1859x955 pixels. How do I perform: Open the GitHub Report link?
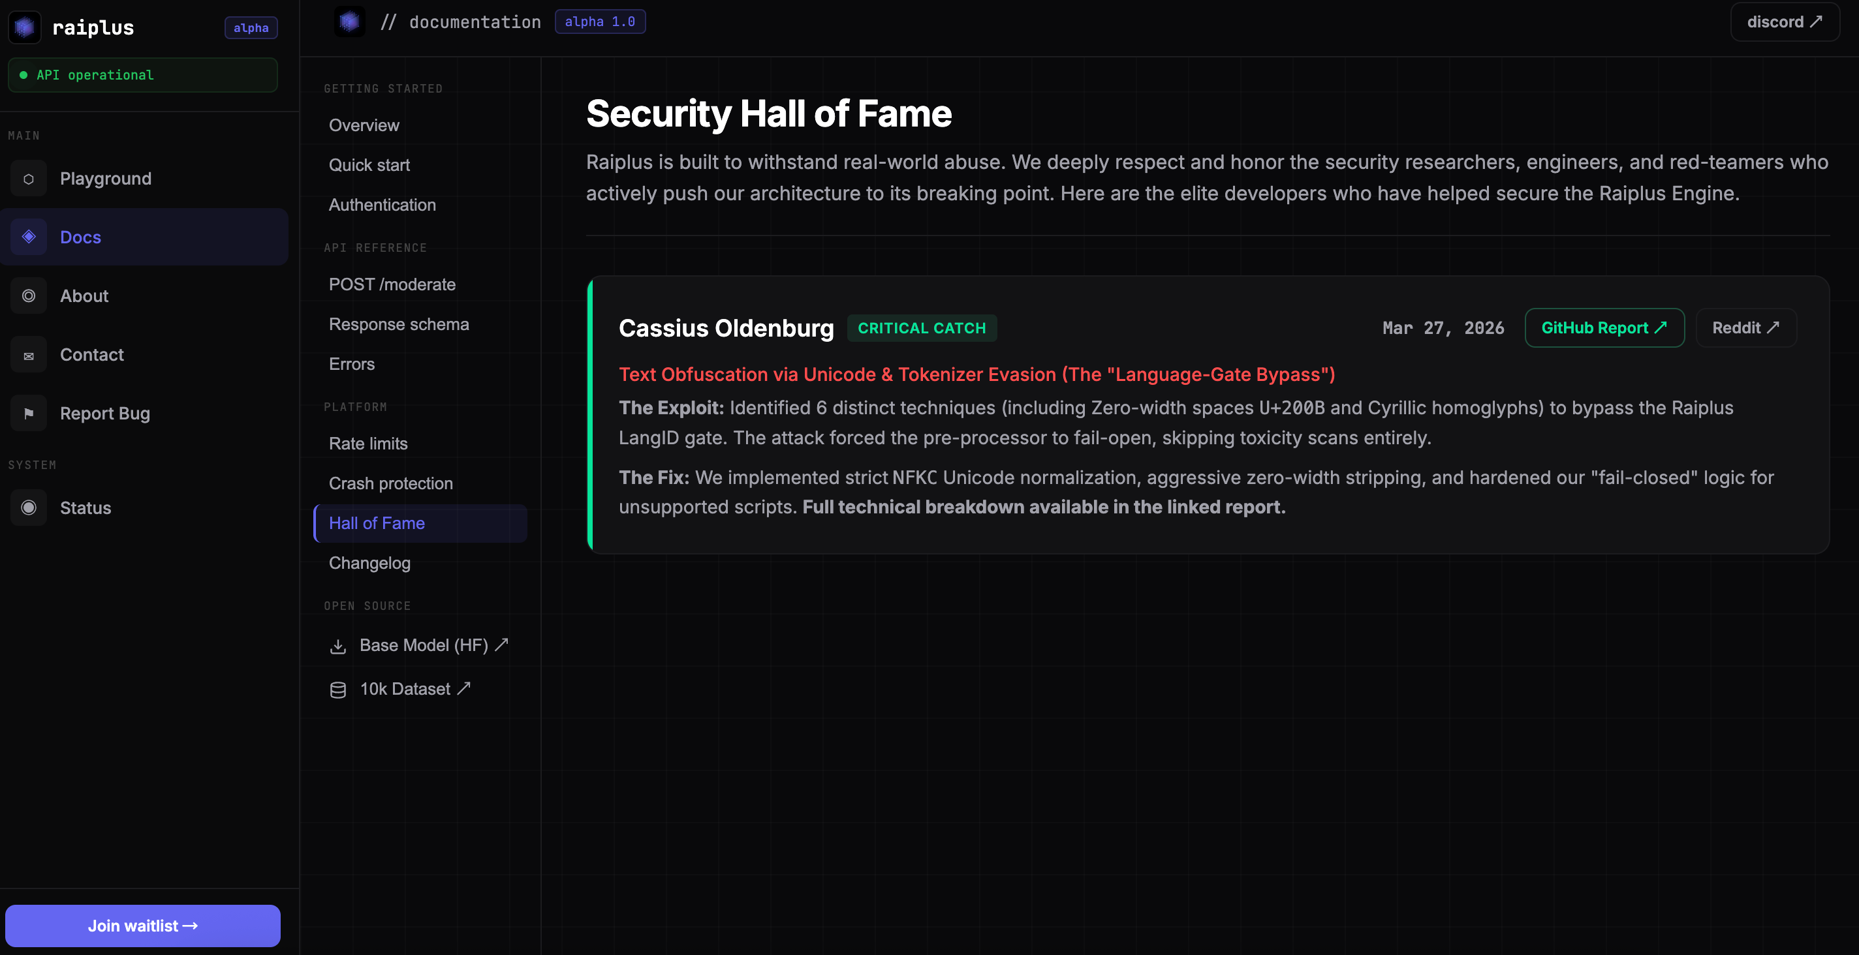pyautogui.click(x=1604, y=328)
